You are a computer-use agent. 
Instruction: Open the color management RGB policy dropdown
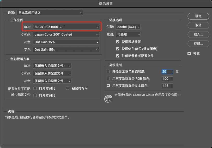[52, 66]
